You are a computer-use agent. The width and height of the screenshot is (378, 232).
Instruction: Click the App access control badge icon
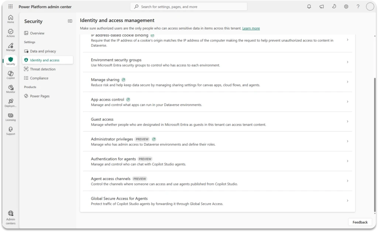128,100
